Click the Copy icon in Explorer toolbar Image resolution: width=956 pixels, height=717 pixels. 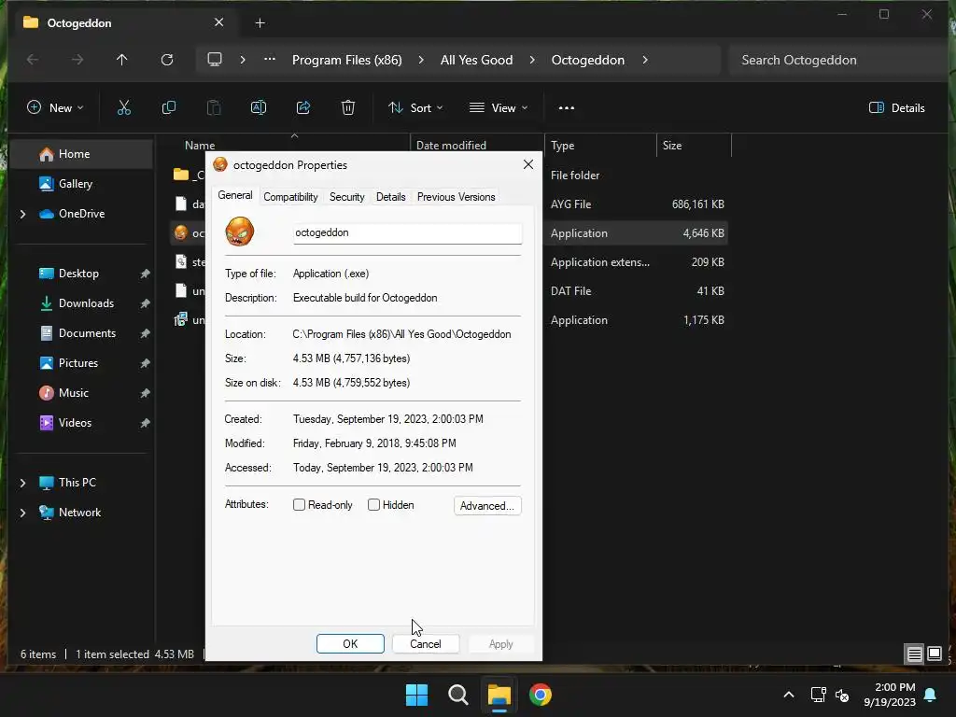(169, 108)
